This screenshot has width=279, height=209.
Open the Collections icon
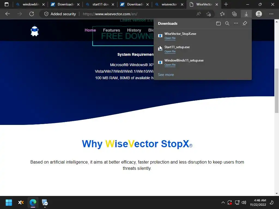(234, 14)
